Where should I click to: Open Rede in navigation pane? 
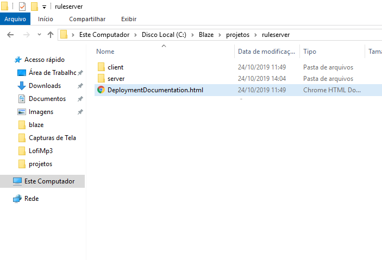point(32,199)
